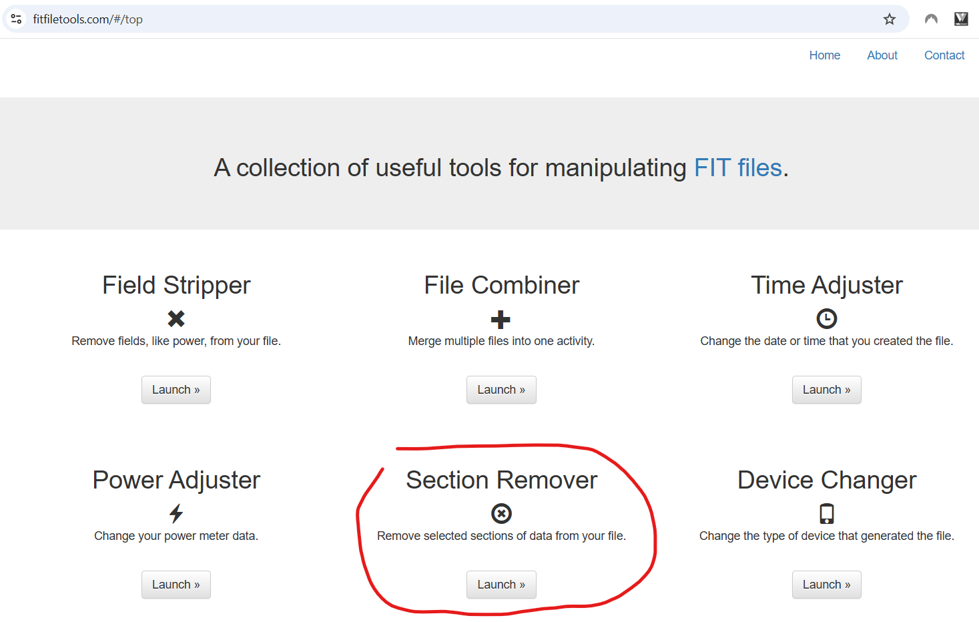
Task: Launch the Section Remover tool
Action: pos(501,585)
